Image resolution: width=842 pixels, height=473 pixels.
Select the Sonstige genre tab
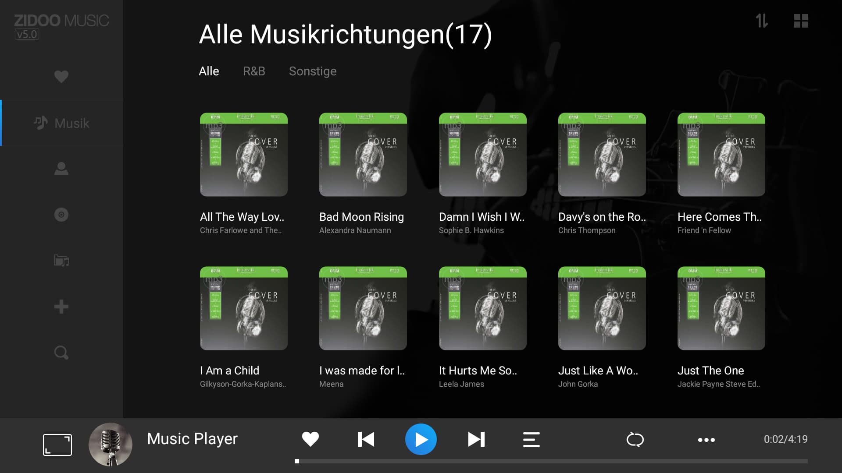click(x=313, y=71)
